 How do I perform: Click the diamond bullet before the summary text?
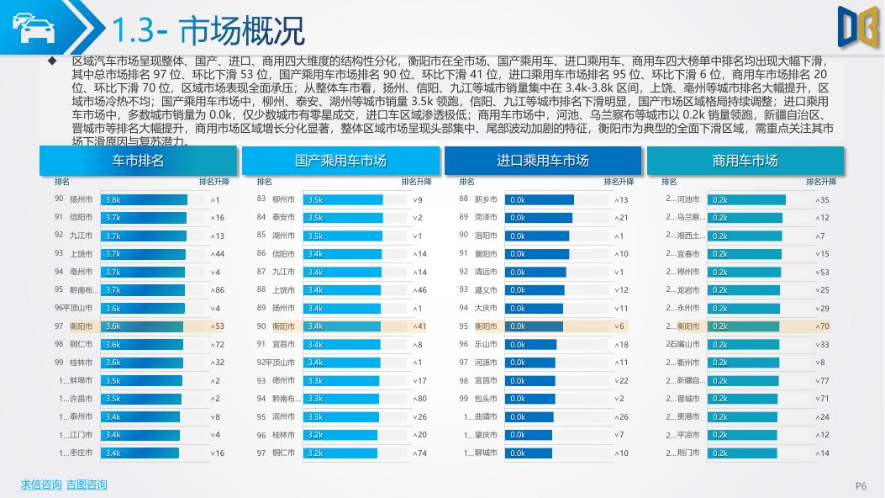[52, 59]
